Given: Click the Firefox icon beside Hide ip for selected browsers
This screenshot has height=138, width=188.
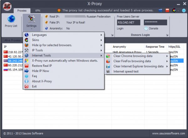Looking at the screenshot, I should (x=27, y=45).
